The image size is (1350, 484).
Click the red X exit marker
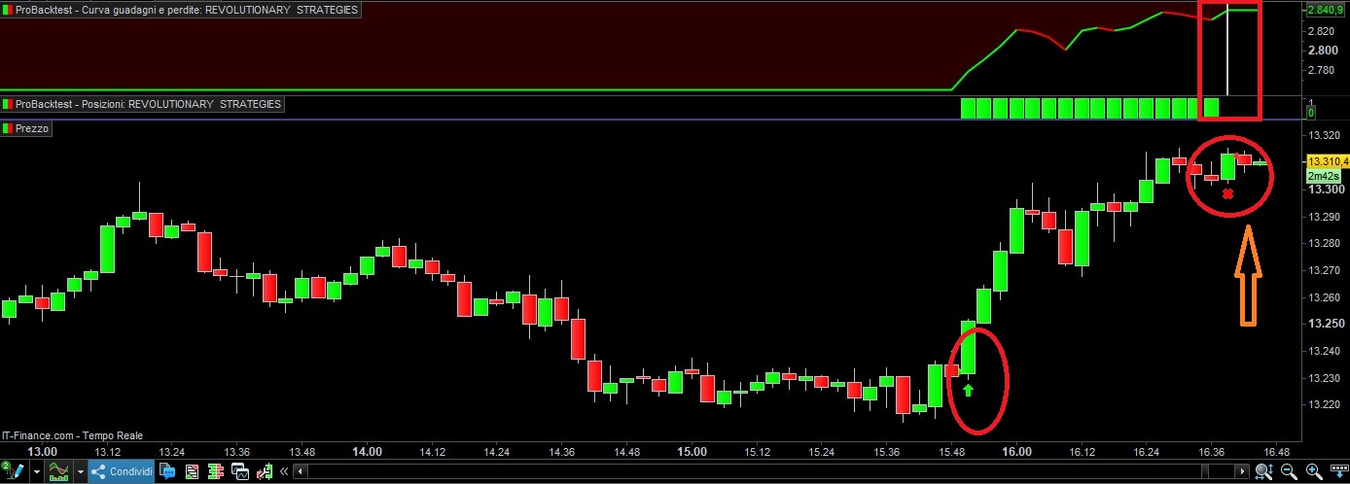tap(1227, 194)
